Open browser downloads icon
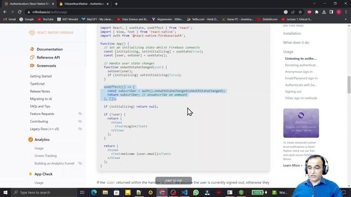Viewport: 351px width, 197px height. tap(324, 12)
